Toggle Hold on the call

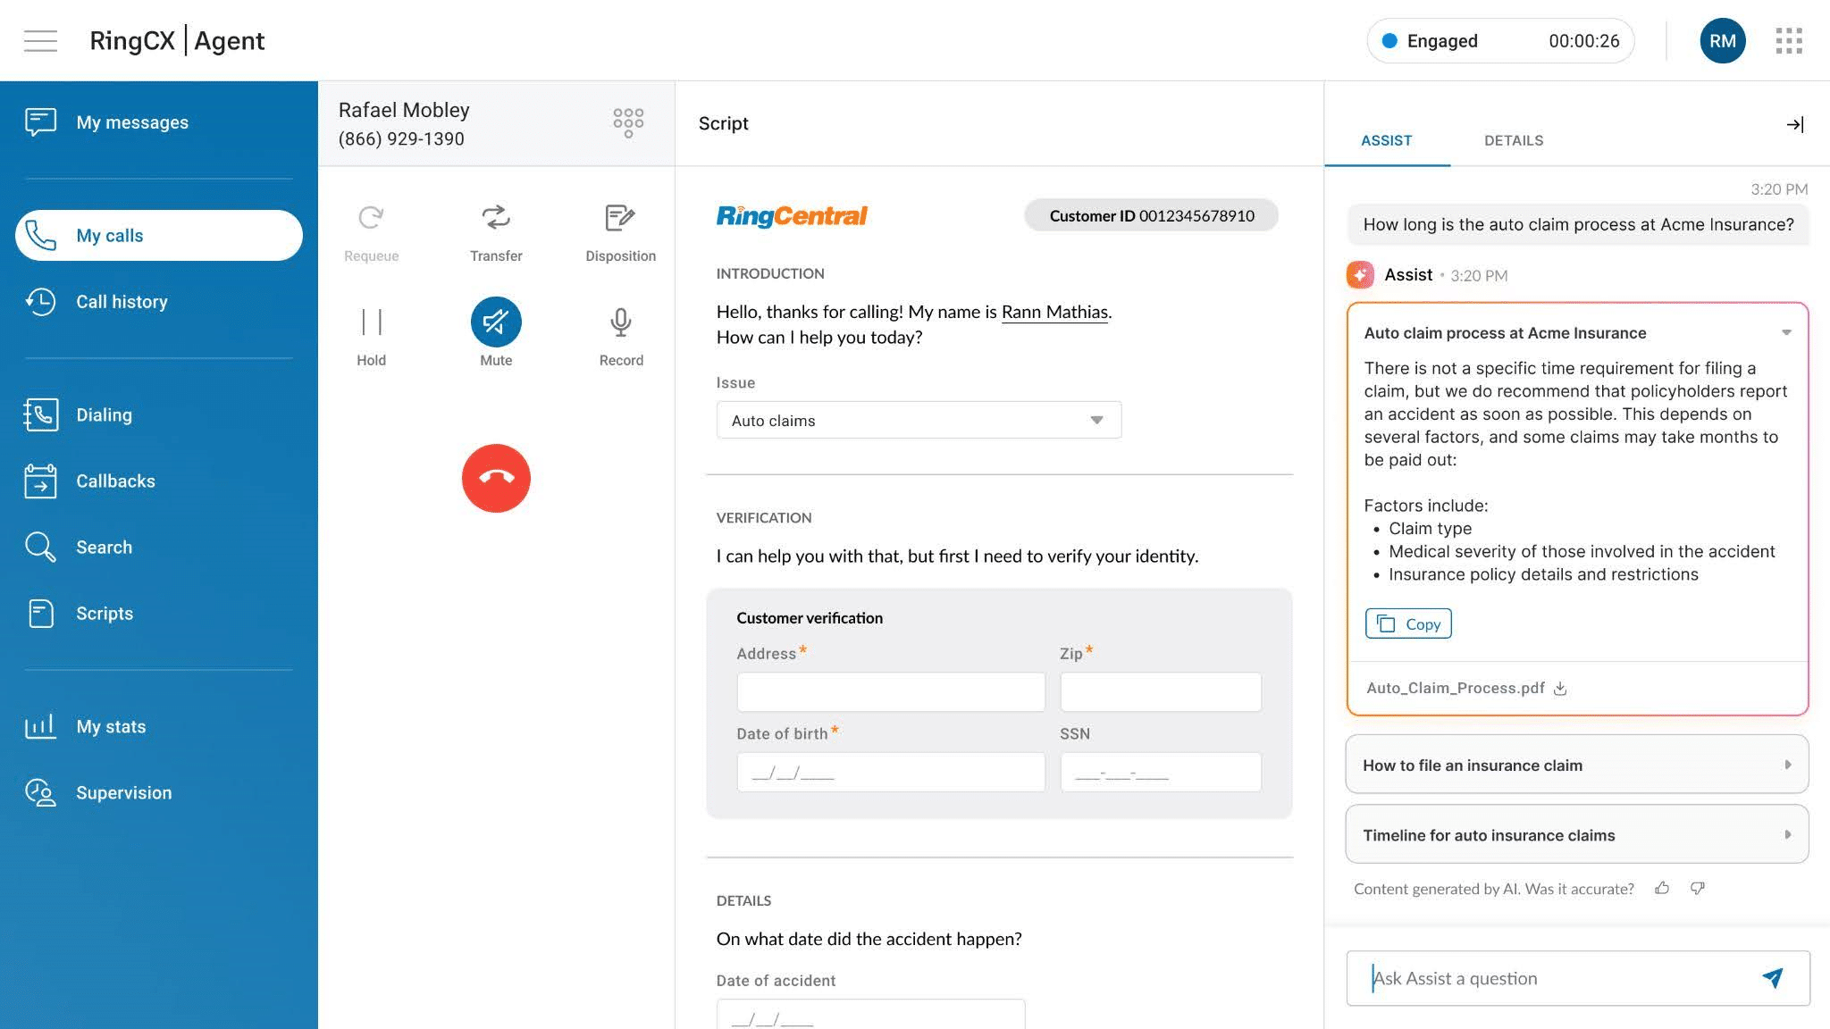pos(371,322)
